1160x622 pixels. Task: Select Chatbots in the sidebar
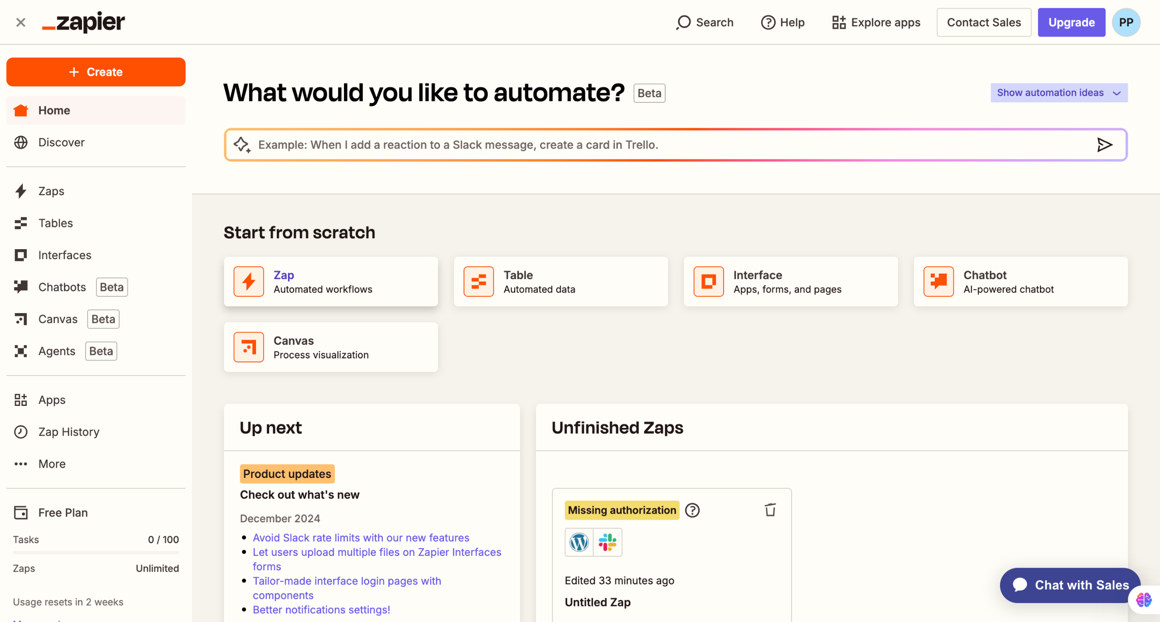click(x=62, y=287)
